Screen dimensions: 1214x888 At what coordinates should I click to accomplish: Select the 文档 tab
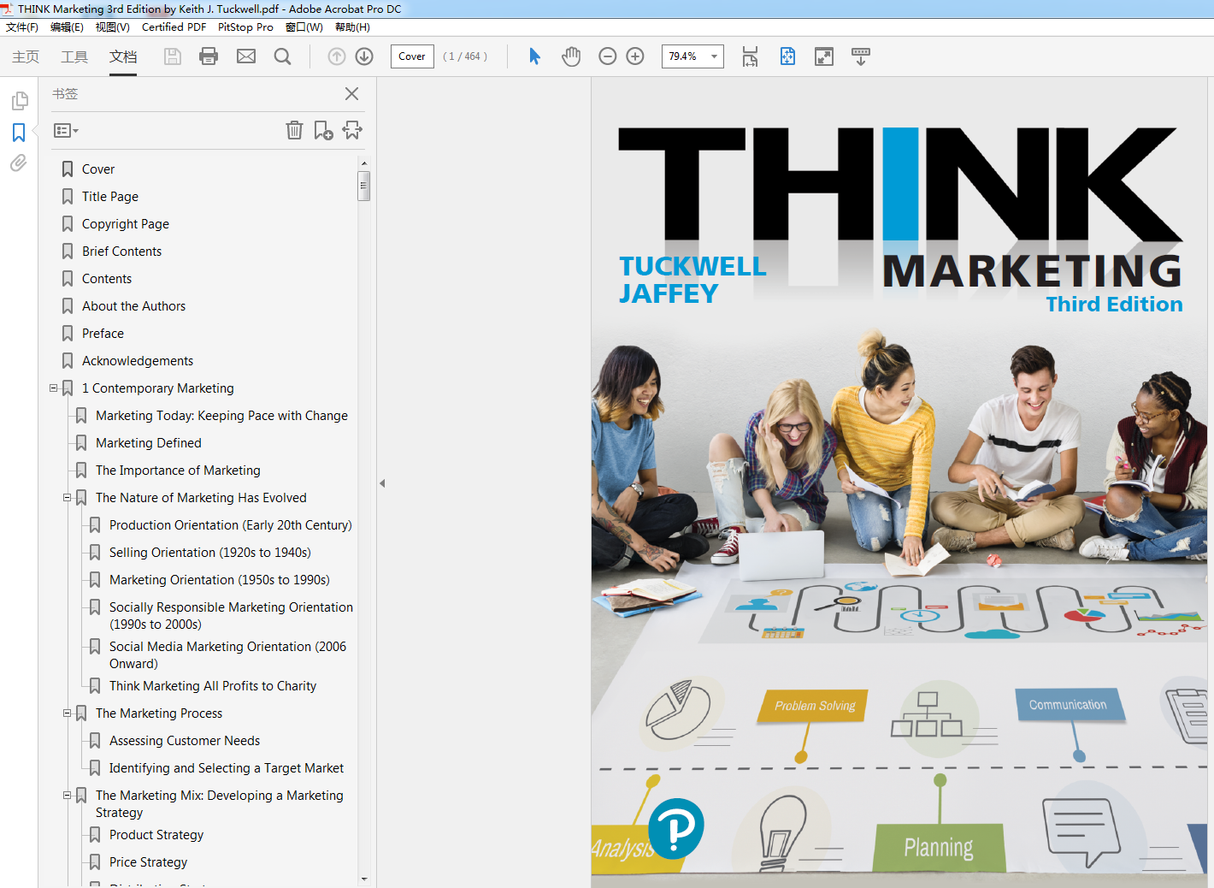[x=123, y=56]
